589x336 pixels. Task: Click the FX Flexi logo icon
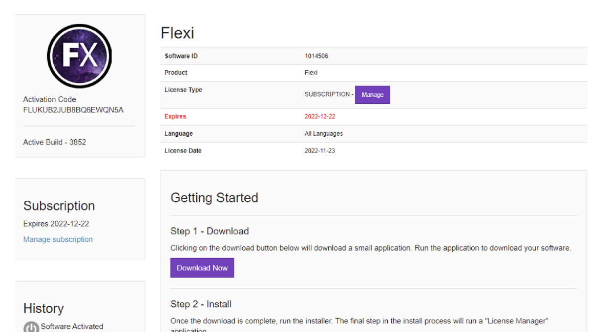point(79,56)
